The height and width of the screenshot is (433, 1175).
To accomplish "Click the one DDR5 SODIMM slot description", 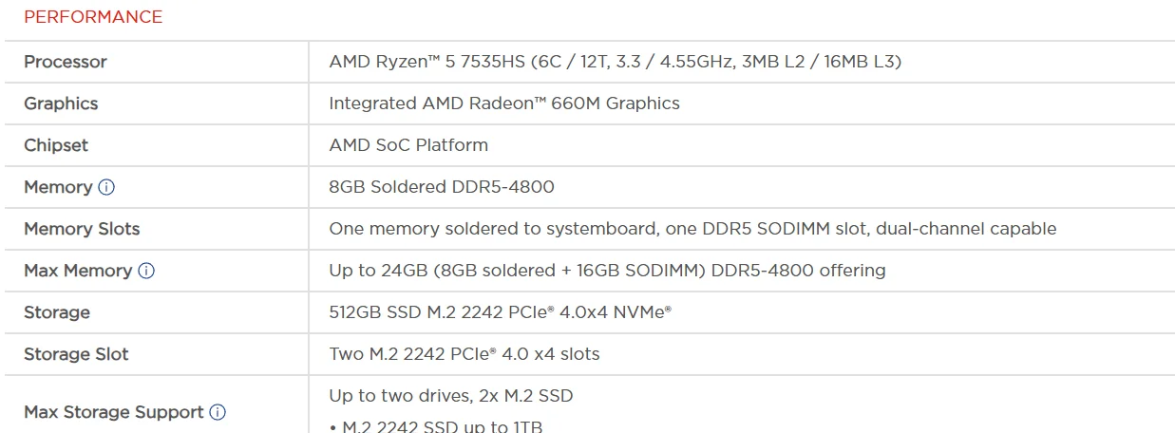I will coord(692,229).
